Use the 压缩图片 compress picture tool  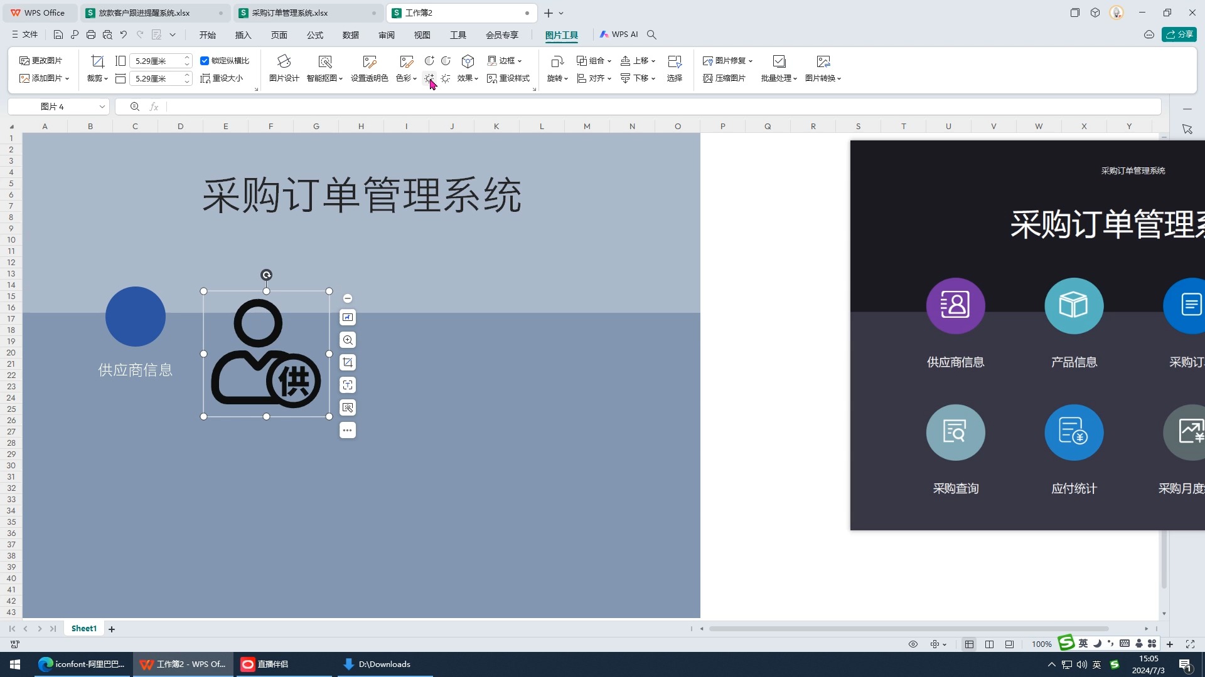pos(725,78)
